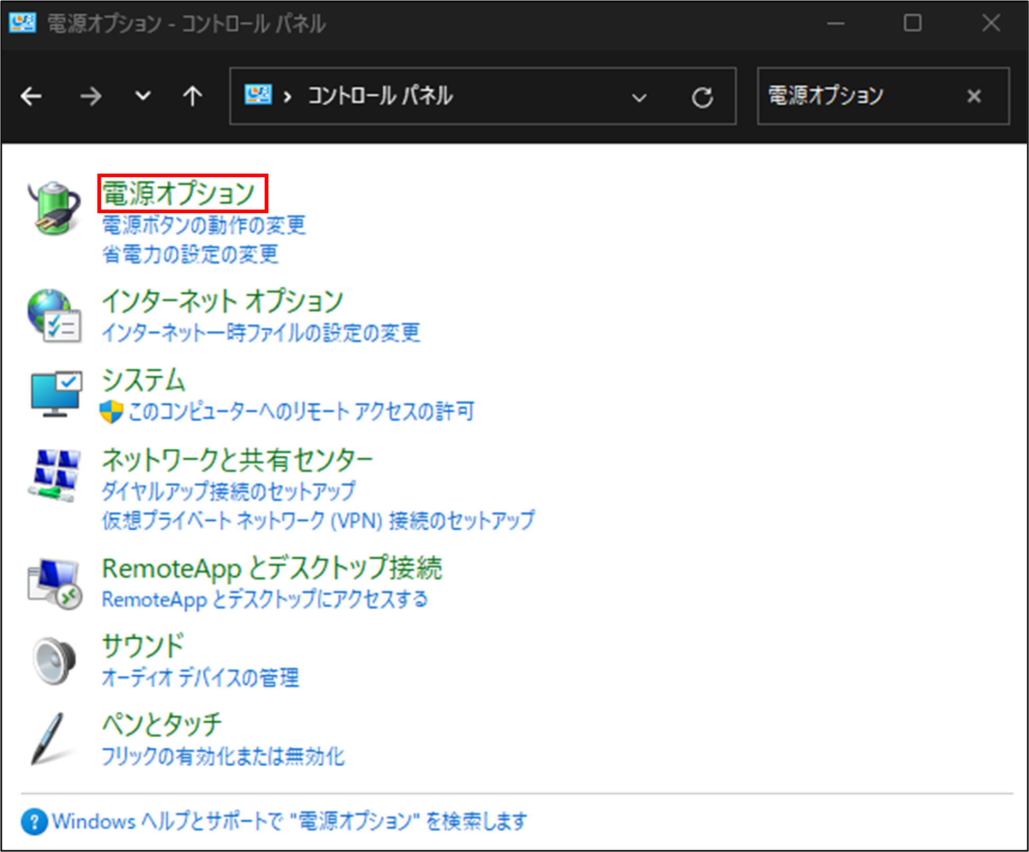The image size is (1029, 852).
Task: Expand the chevron before コントロール パネル
Action: [x=287, y=97]
